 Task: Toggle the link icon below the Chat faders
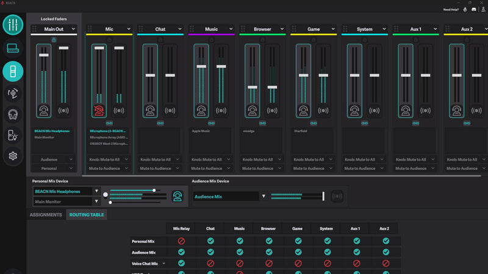tap(160, 124)
